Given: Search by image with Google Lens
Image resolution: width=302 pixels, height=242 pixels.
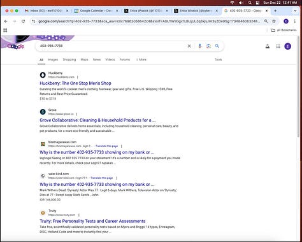Looking at the screenshot, I should [x=208, y=46].
